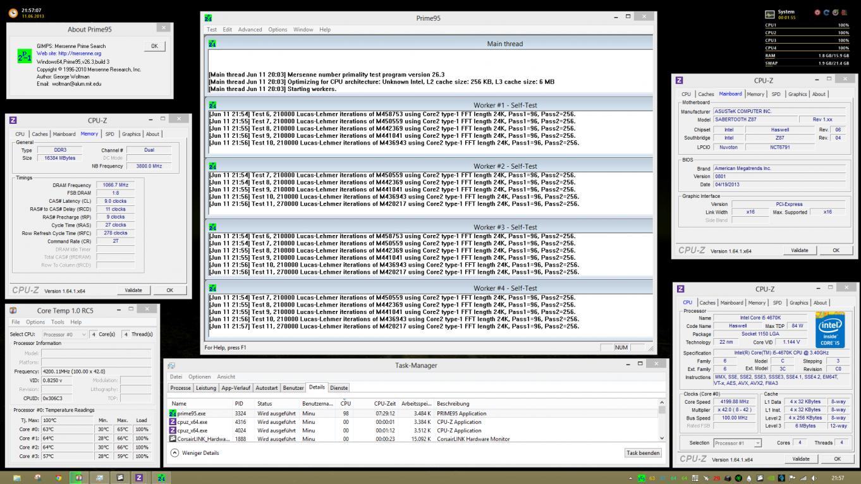
Task: Click the DRAM Frequency value in CPU-Z
Action: 115,185
